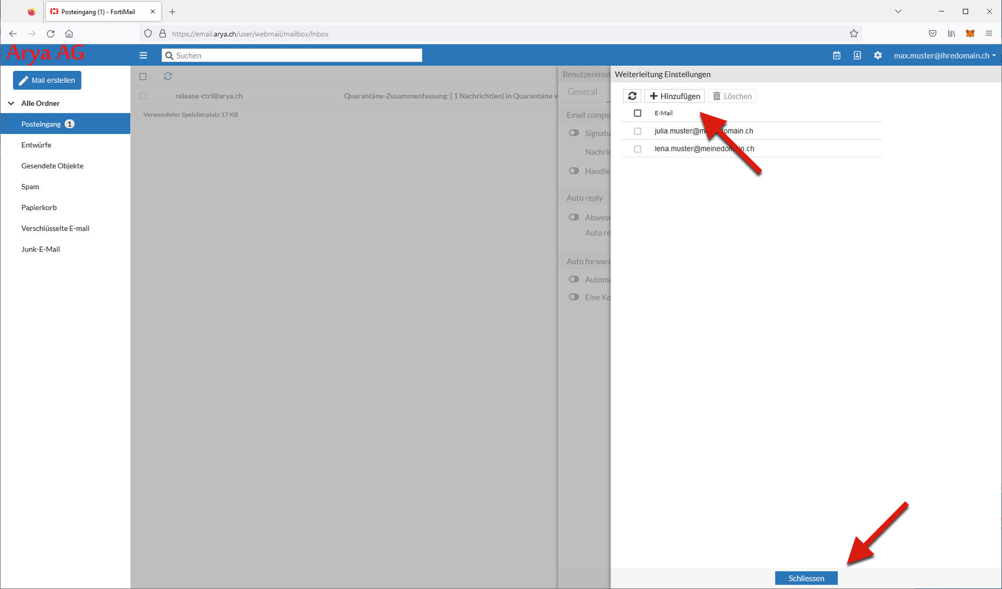This screenshot has width=1002, height=589.
Task: Toggle the Handle switch under Email compose
Action: tap(574, 171)
